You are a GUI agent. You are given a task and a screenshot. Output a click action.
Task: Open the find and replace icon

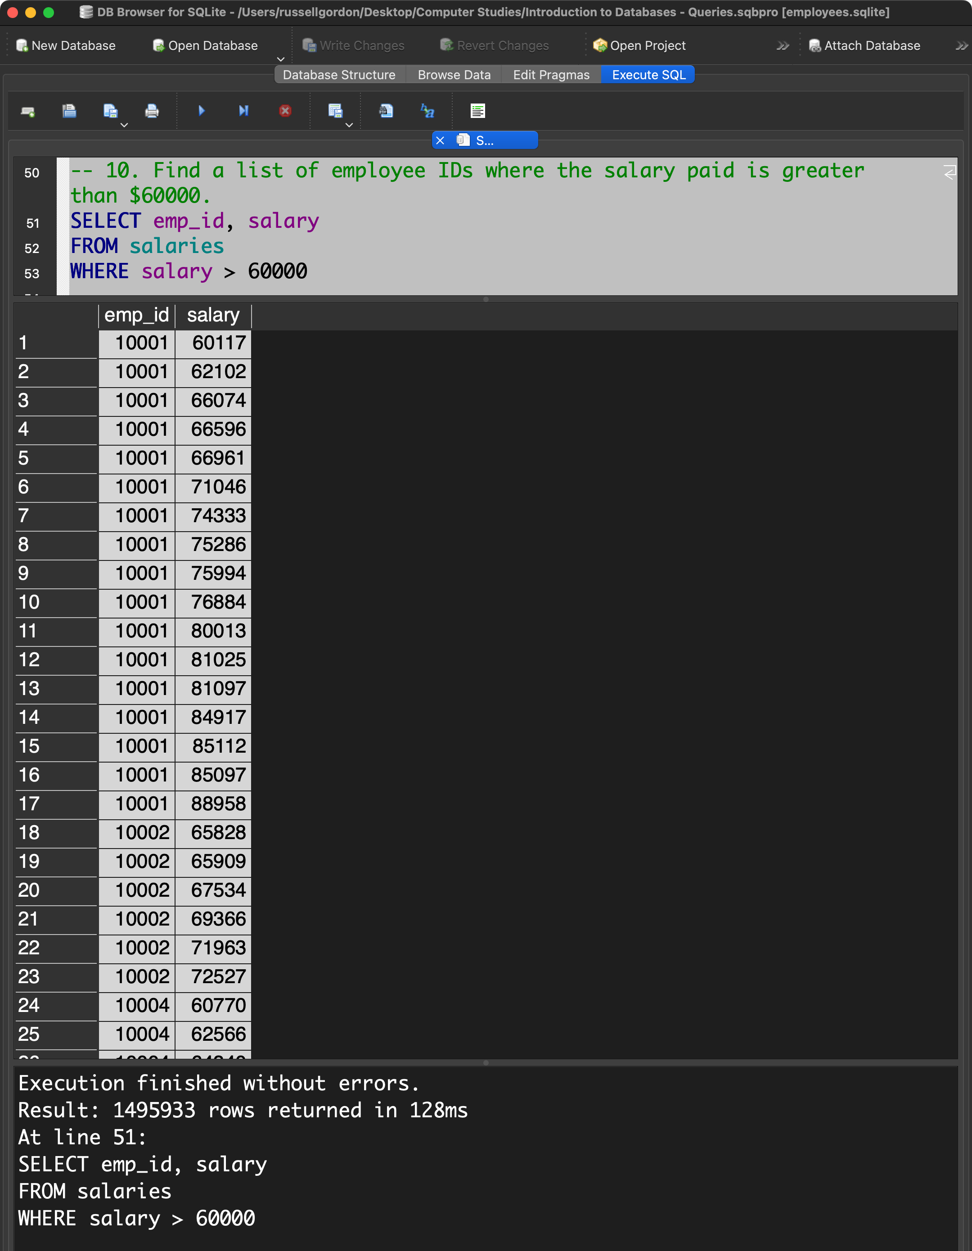coord(427,111)
